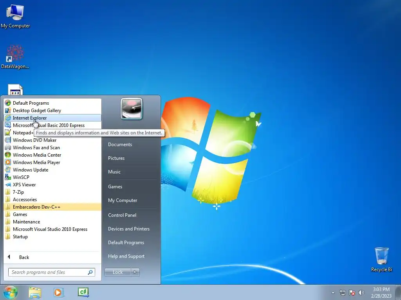This screenshot has width=401, height=300.
Task: Expand the Maintenance folder
Action: tap(52, 222)
